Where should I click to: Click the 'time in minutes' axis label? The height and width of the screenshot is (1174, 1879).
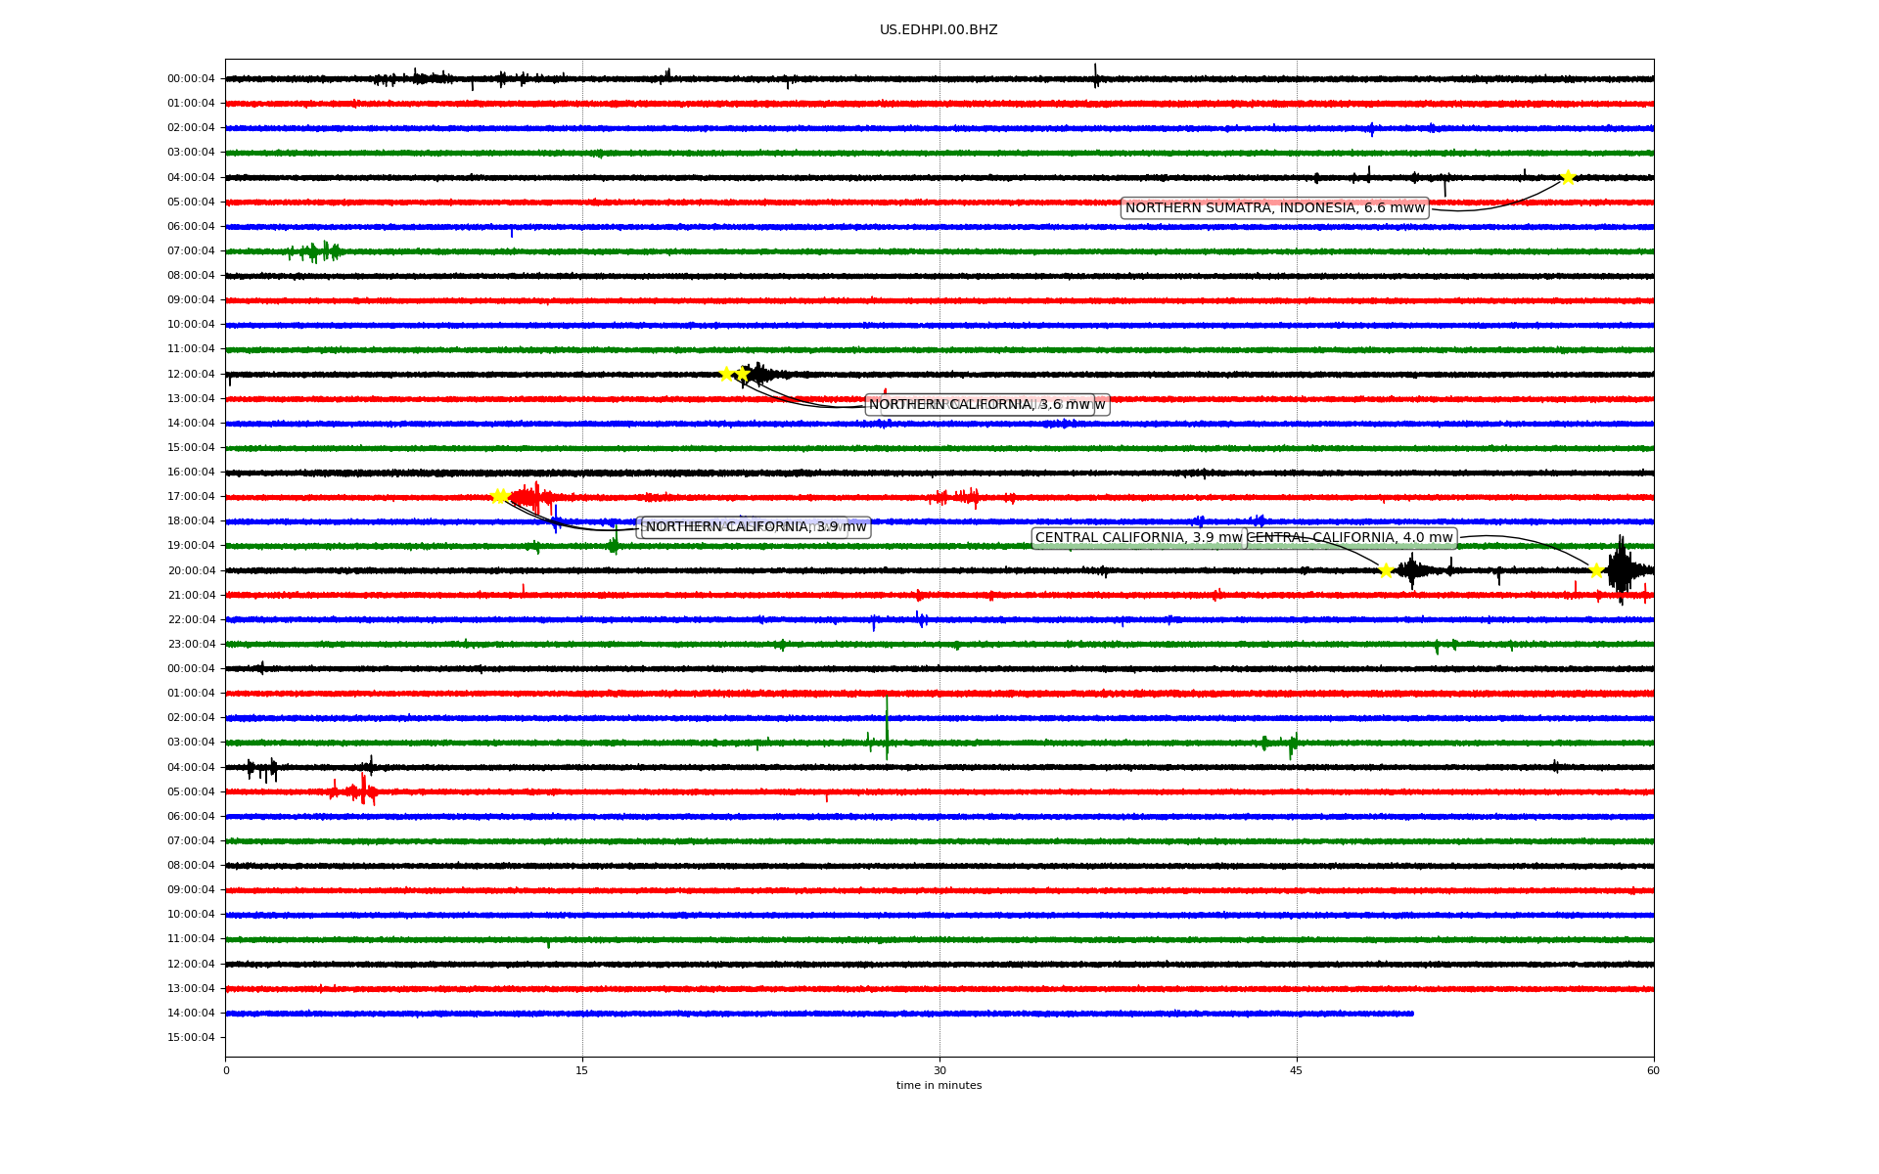click(938, 1085)
